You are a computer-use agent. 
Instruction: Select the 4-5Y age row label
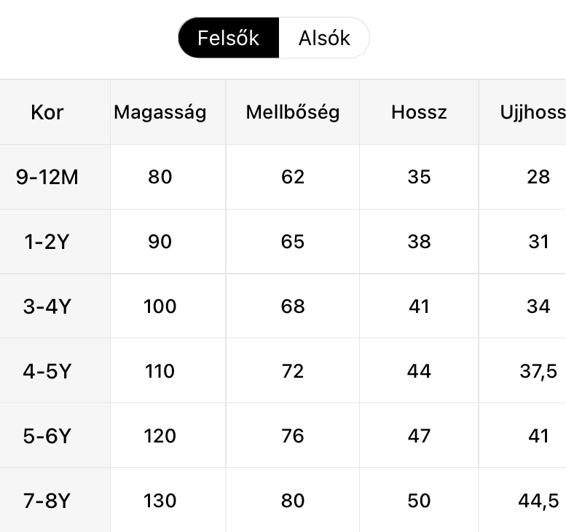47,371
